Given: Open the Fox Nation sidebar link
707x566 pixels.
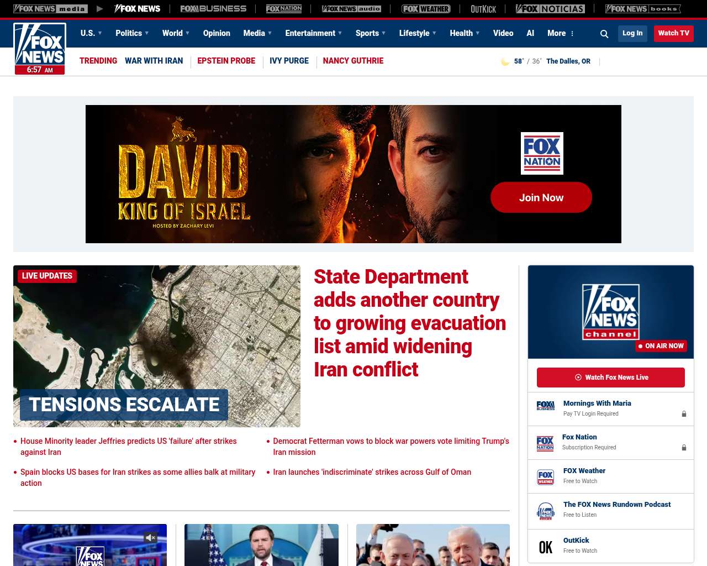Looking at the screenshot, I should click(579, 437).
